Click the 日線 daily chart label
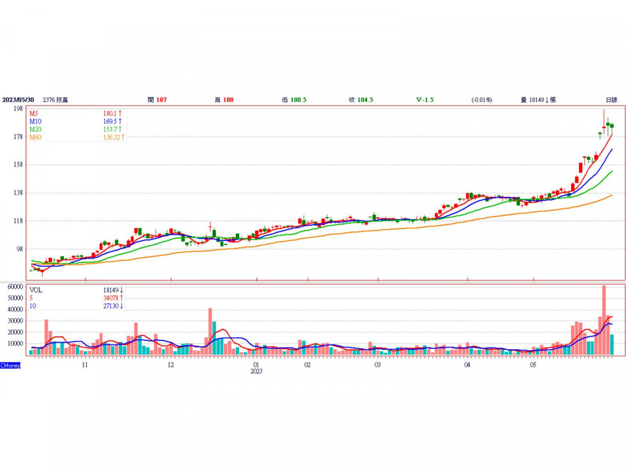The width and height of the screenshot is (626, 469). click(x=611, y=100)
